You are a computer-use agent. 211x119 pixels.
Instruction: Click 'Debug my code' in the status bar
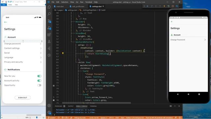coord(80,118)
